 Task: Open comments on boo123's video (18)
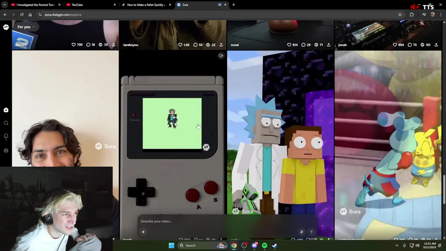tap(91, 45)
